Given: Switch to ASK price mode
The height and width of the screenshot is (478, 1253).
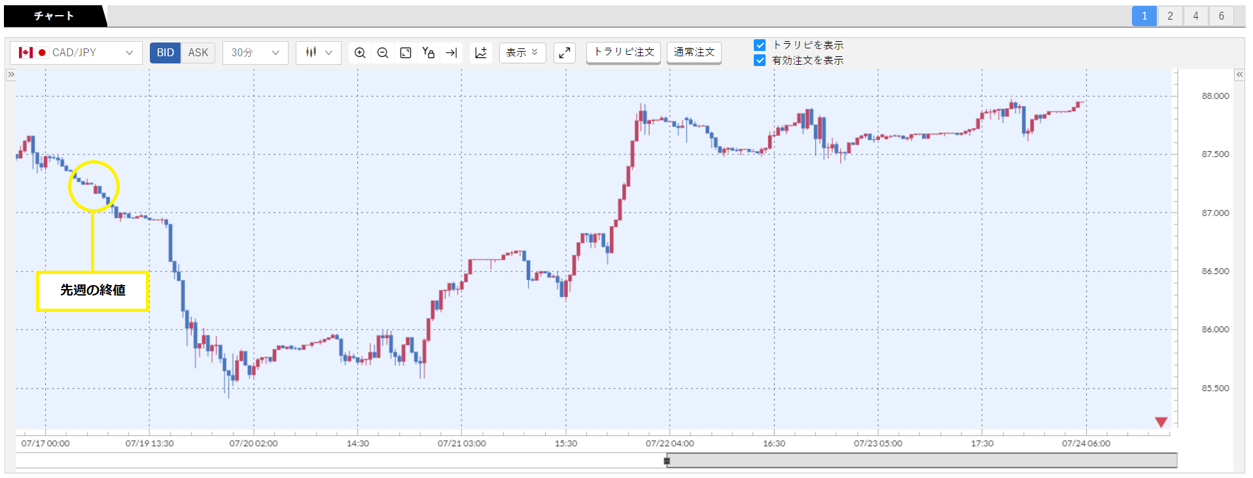Looking at the screenshot, I should [198, 53].
